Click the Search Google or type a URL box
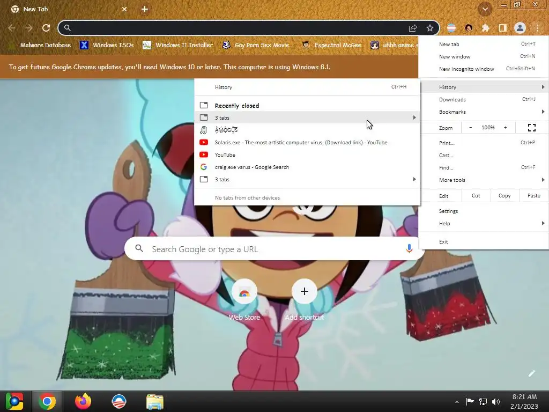Screen dimensions: 549x412 (274, 249)
